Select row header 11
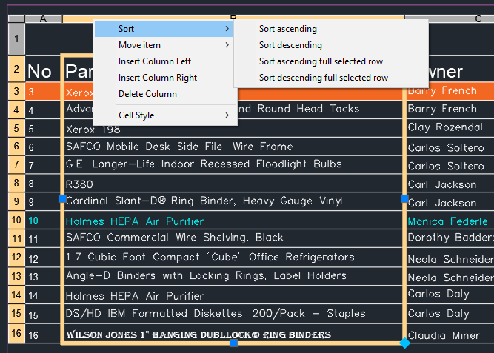The height and width of the screenshot is (353, 494). point(16,238)
